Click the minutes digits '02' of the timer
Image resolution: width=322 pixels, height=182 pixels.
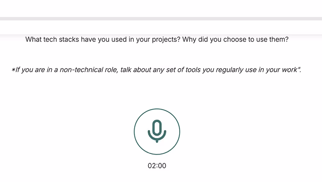(151, 166)
